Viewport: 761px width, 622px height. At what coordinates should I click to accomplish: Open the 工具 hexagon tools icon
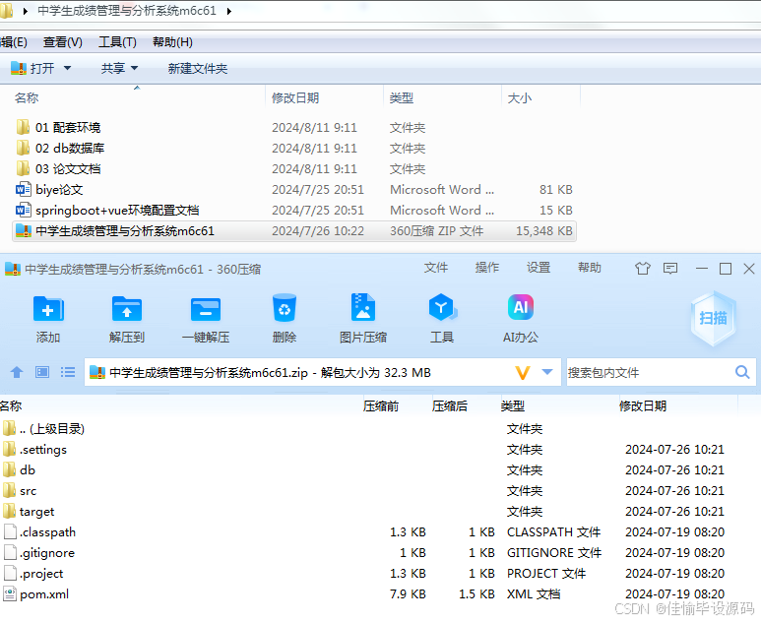point(442,308)
